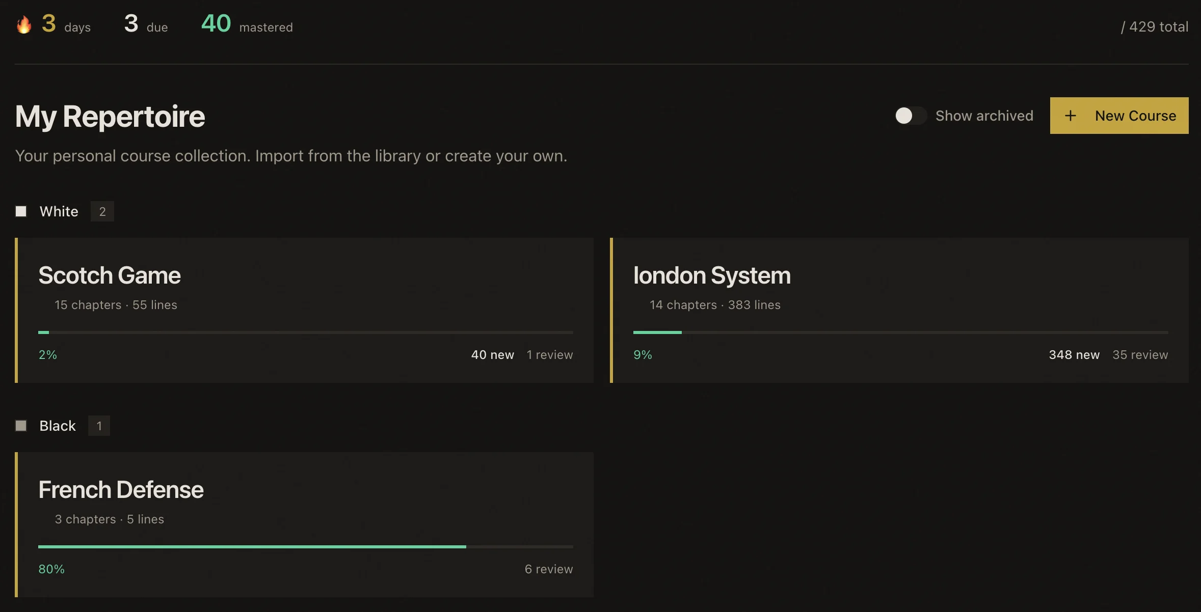The image size is (1201, 612).
Task: Click the 40 mastered stat
Action: tap(247, 24)
